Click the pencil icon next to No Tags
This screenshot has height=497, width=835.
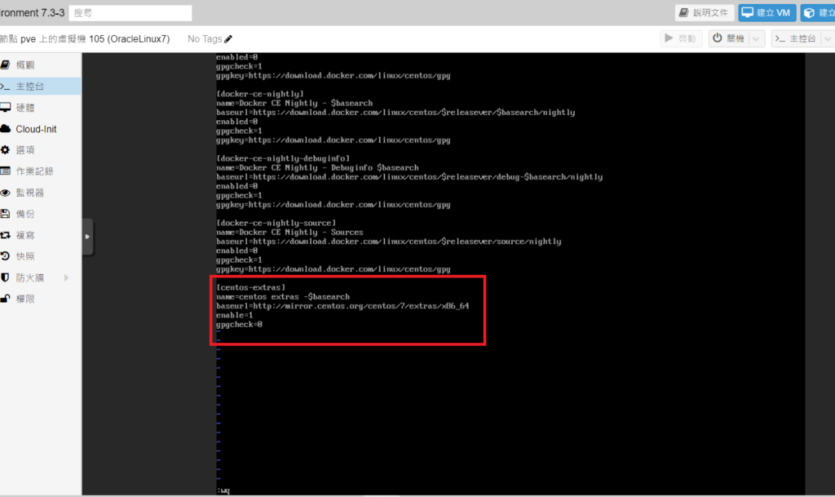click(228, 39)
